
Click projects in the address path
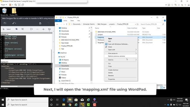pos(112,24)
